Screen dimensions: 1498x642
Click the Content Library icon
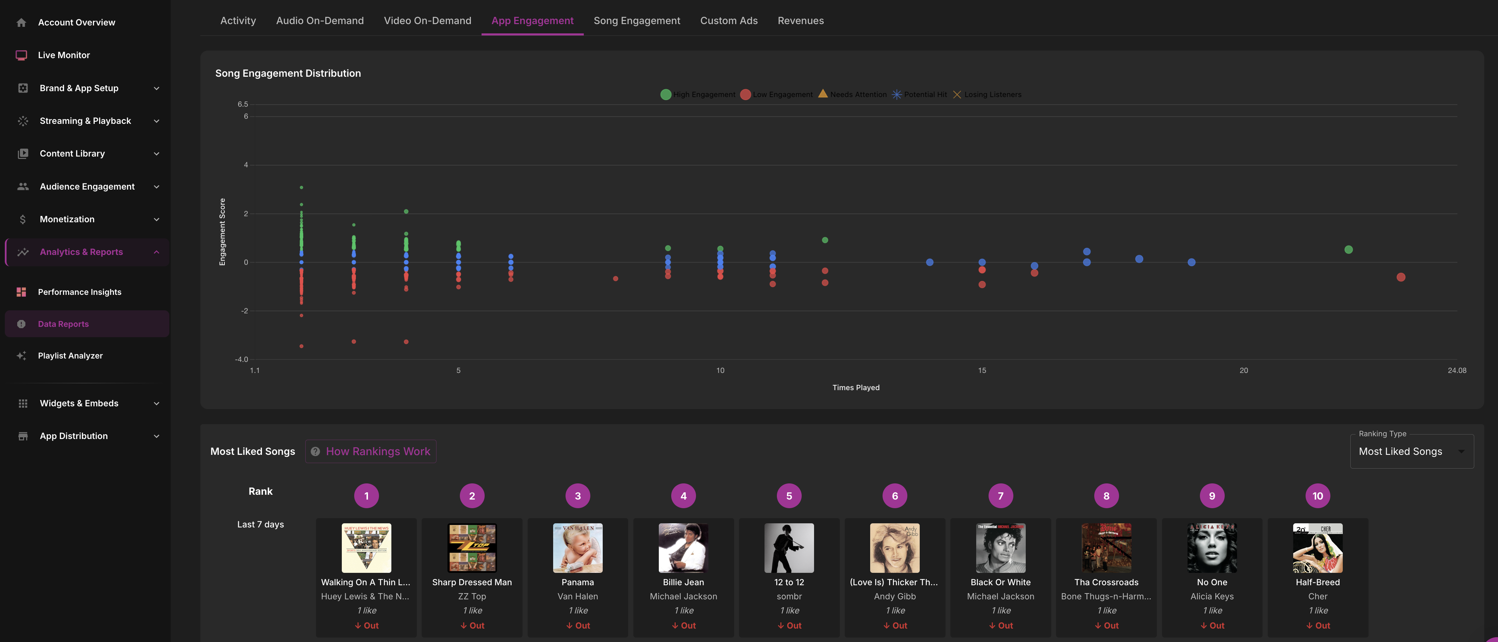tap(23, 153)
